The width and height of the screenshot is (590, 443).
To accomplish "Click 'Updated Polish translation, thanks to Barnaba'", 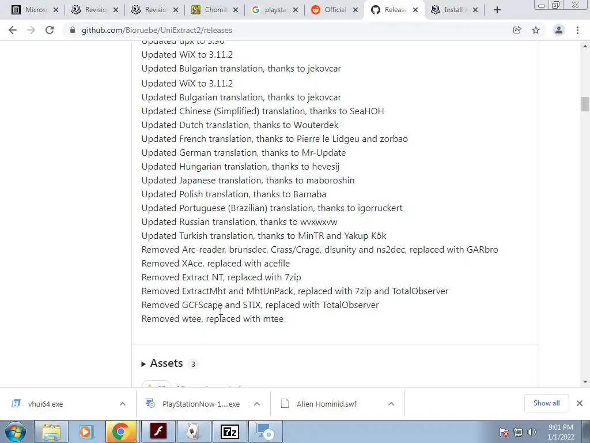I will click(234, 194).
